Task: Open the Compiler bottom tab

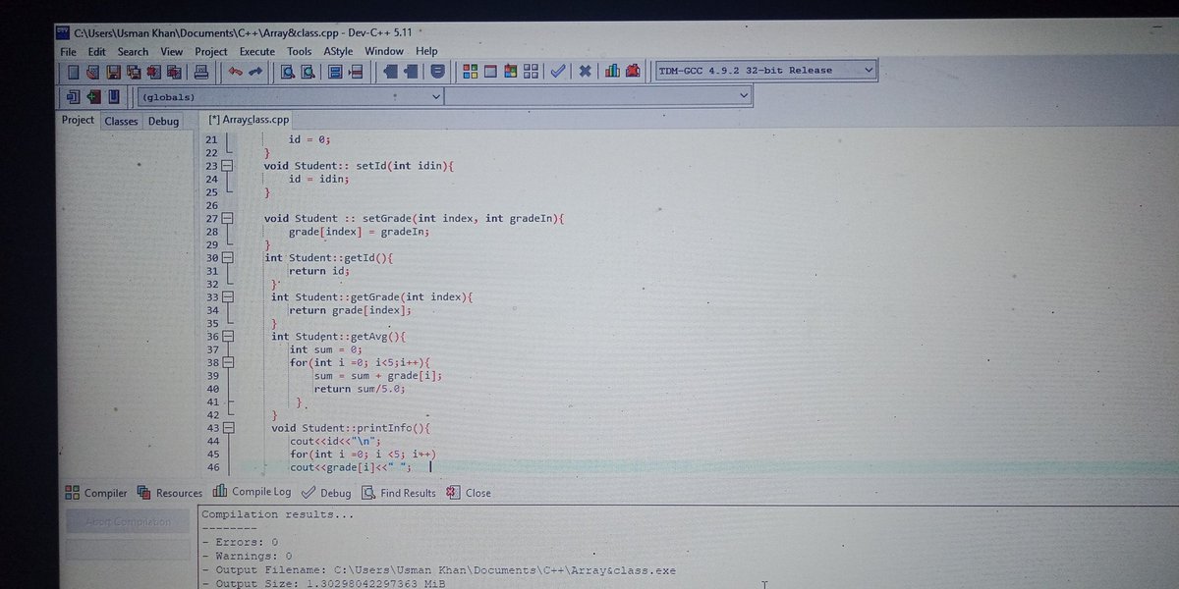Action: coord(96,493)
